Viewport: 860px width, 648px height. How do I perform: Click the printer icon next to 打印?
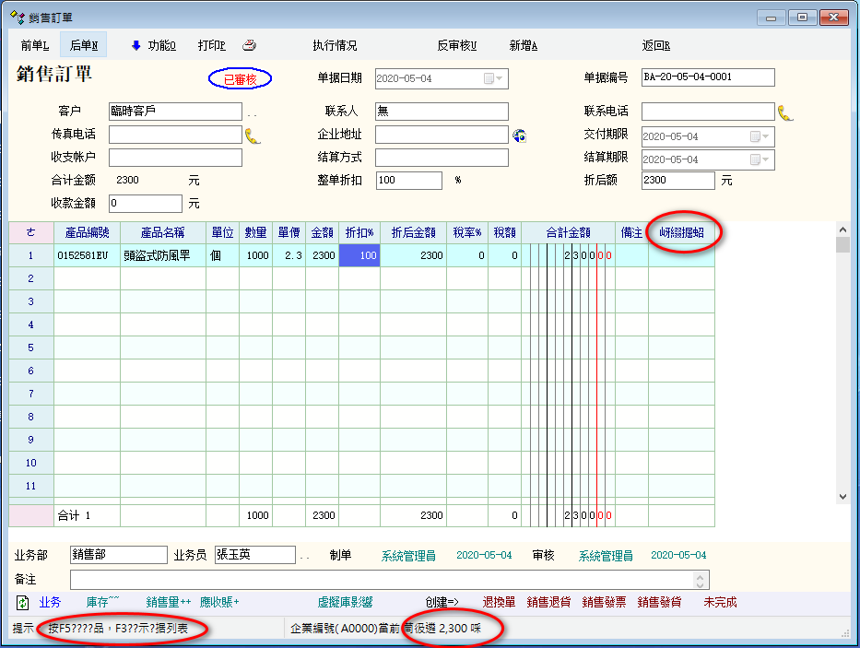click(249, 45)
